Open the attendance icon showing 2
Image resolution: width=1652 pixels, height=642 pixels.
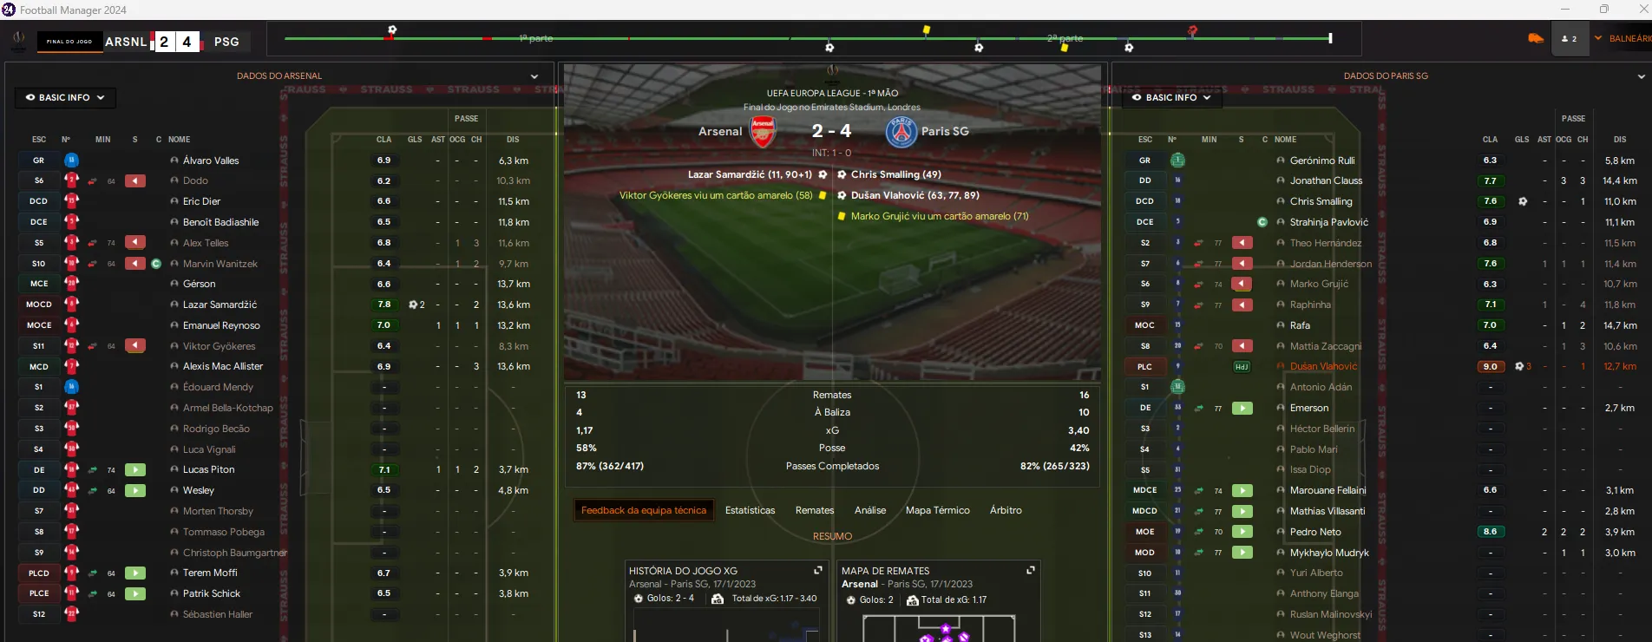[1569, 39]
